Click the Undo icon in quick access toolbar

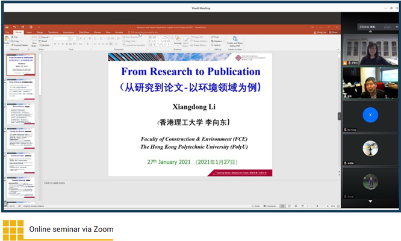click(x=13, y=27)
